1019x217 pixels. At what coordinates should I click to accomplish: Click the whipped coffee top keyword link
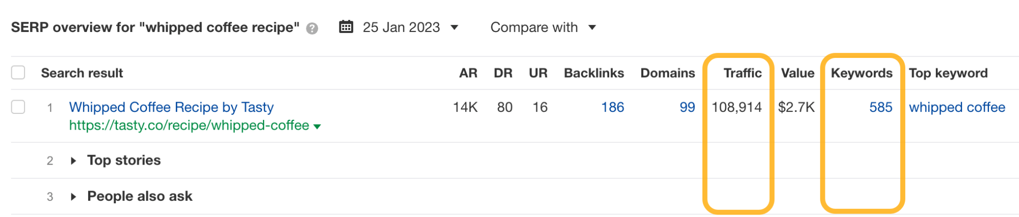[x=957, y=107]
